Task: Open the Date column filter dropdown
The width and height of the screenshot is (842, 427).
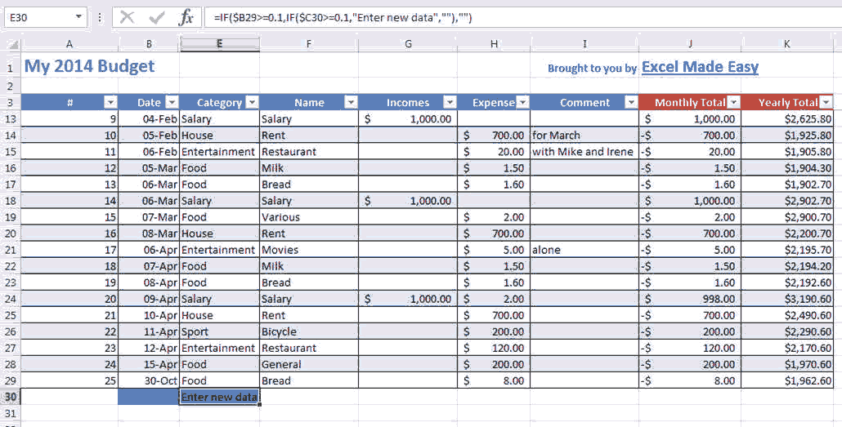Action: [172, 102]
